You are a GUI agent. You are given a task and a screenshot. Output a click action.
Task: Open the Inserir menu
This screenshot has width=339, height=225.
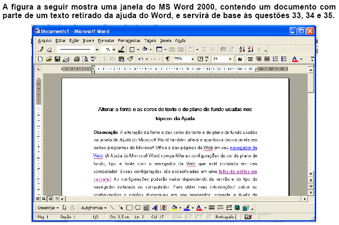click(88, 41)
